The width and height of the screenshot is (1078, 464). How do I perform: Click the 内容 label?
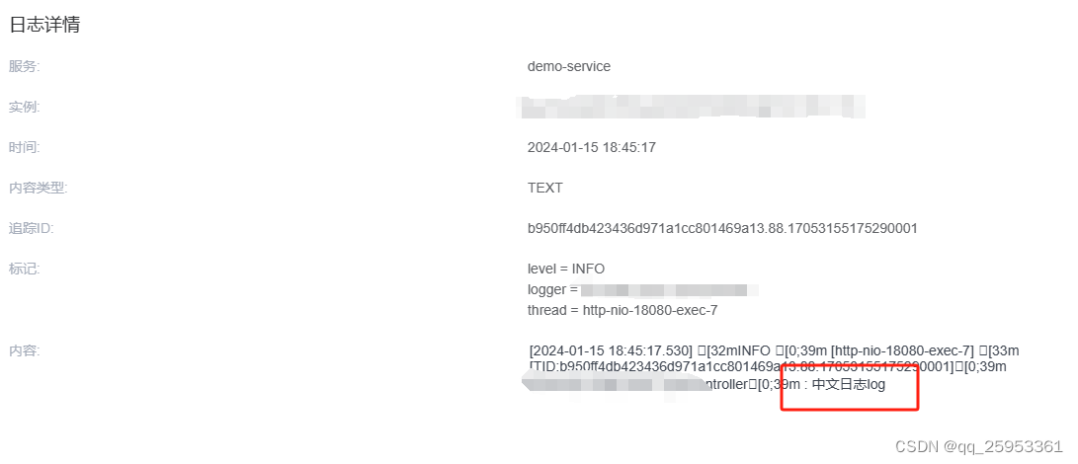click(x=25, y=350)
